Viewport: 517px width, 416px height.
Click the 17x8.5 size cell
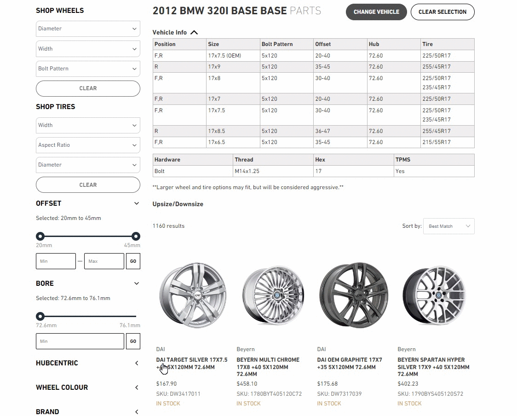click(233, 131)
